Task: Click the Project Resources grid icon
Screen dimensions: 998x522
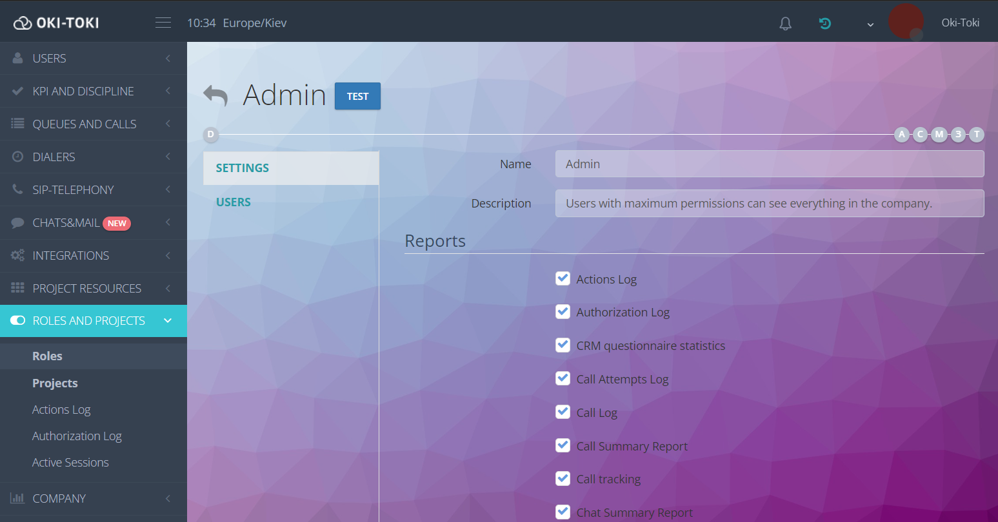Action: point(18,288)
